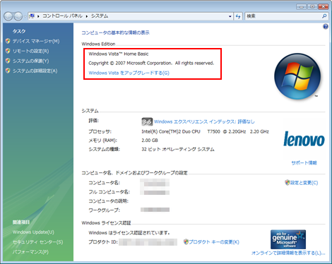This screenshot has height=264, width=332.
Task: Click shield icon beside リモートの設定
Action: pos(8,51)
